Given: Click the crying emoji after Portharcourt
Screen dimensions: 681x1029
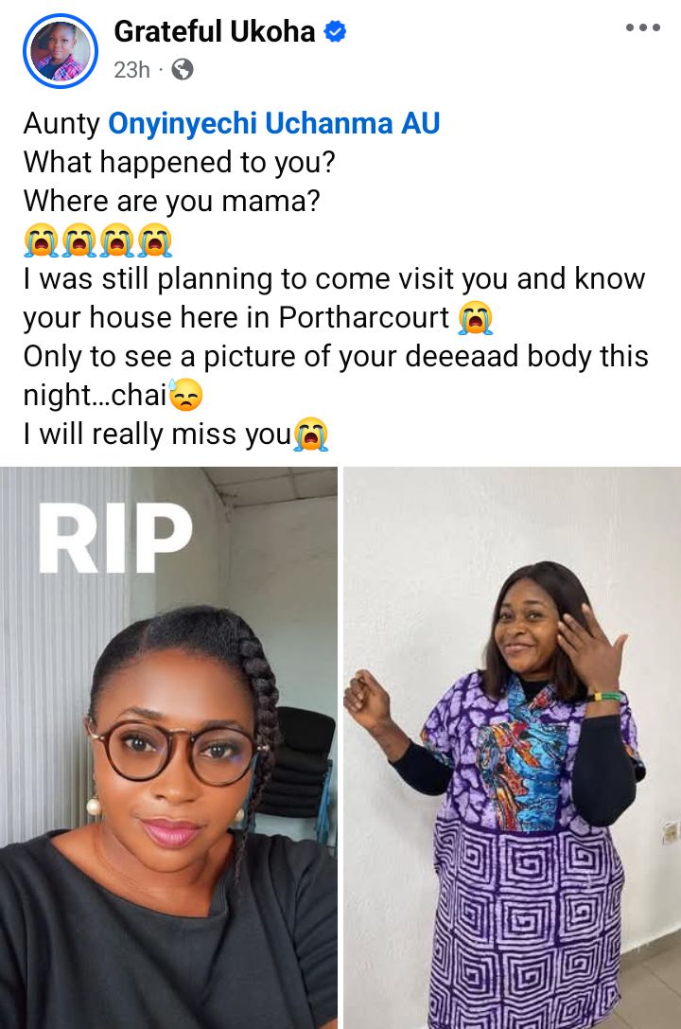Looking at the screenshot, I should coord(476,318).
